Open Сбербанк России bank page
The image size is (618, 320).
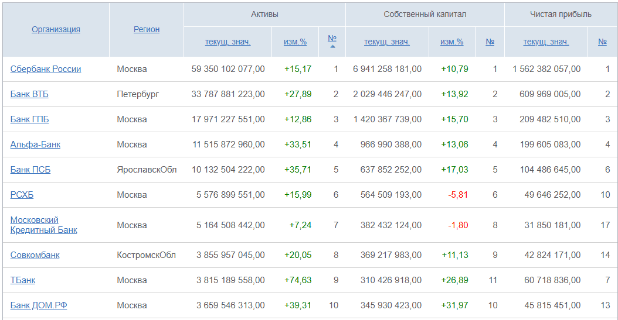(46, 69)
